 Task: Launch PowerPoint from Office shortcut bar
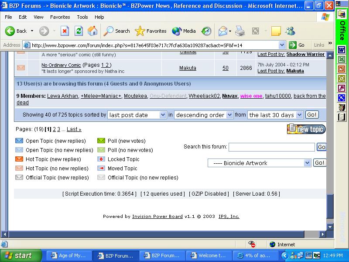(342, 69)
